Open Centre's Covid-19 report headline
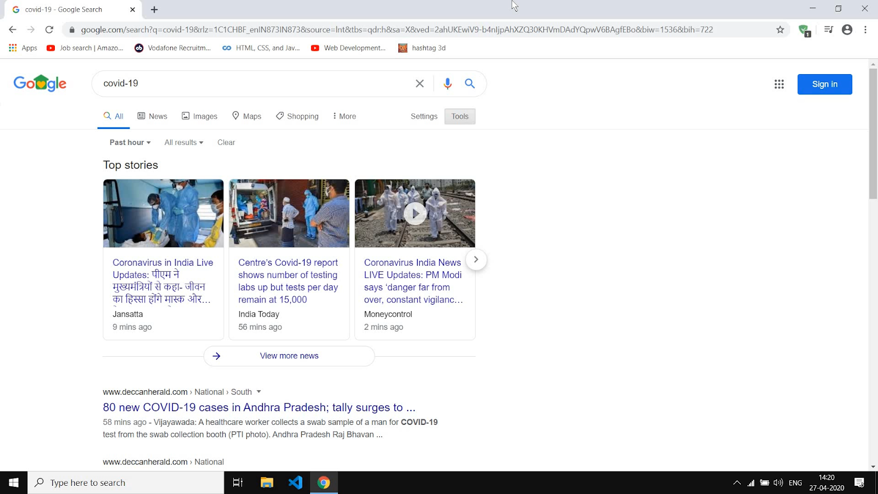878x494 pixels. coord(288,281)
